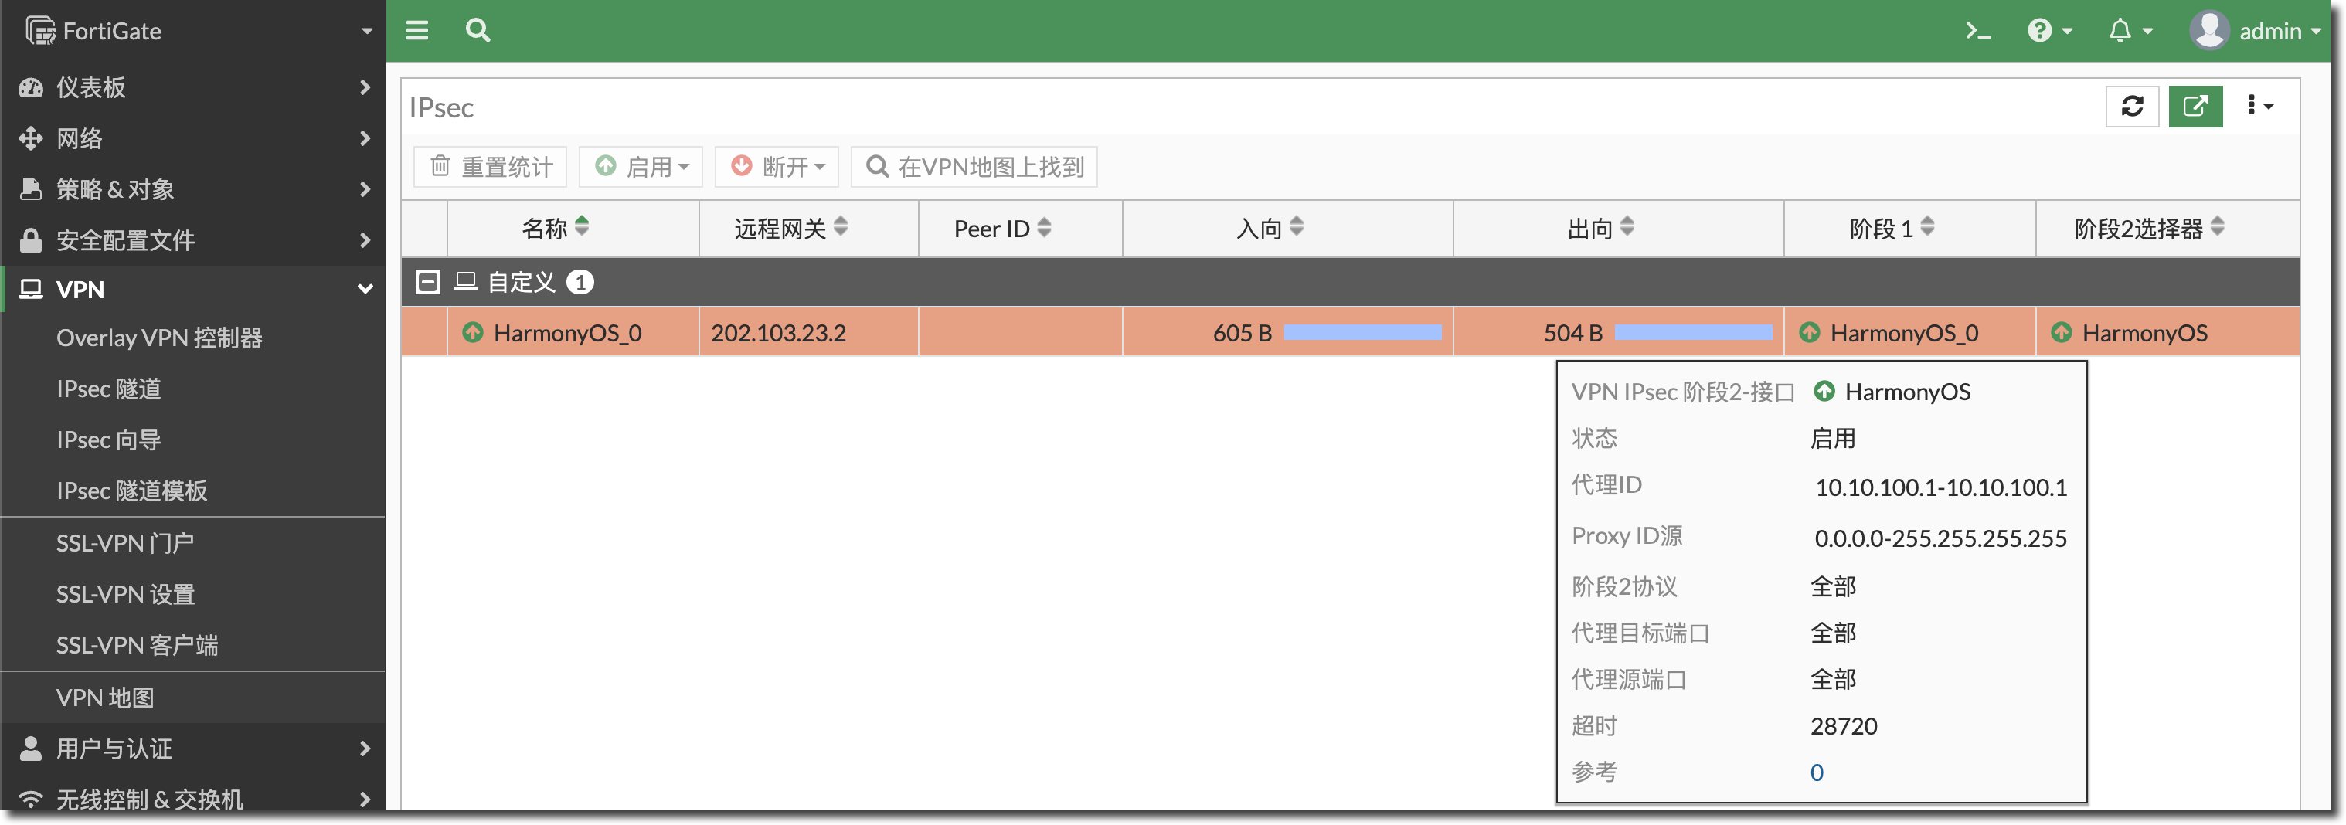Click the search magnifier in top bar

click(x=478, y=31)
